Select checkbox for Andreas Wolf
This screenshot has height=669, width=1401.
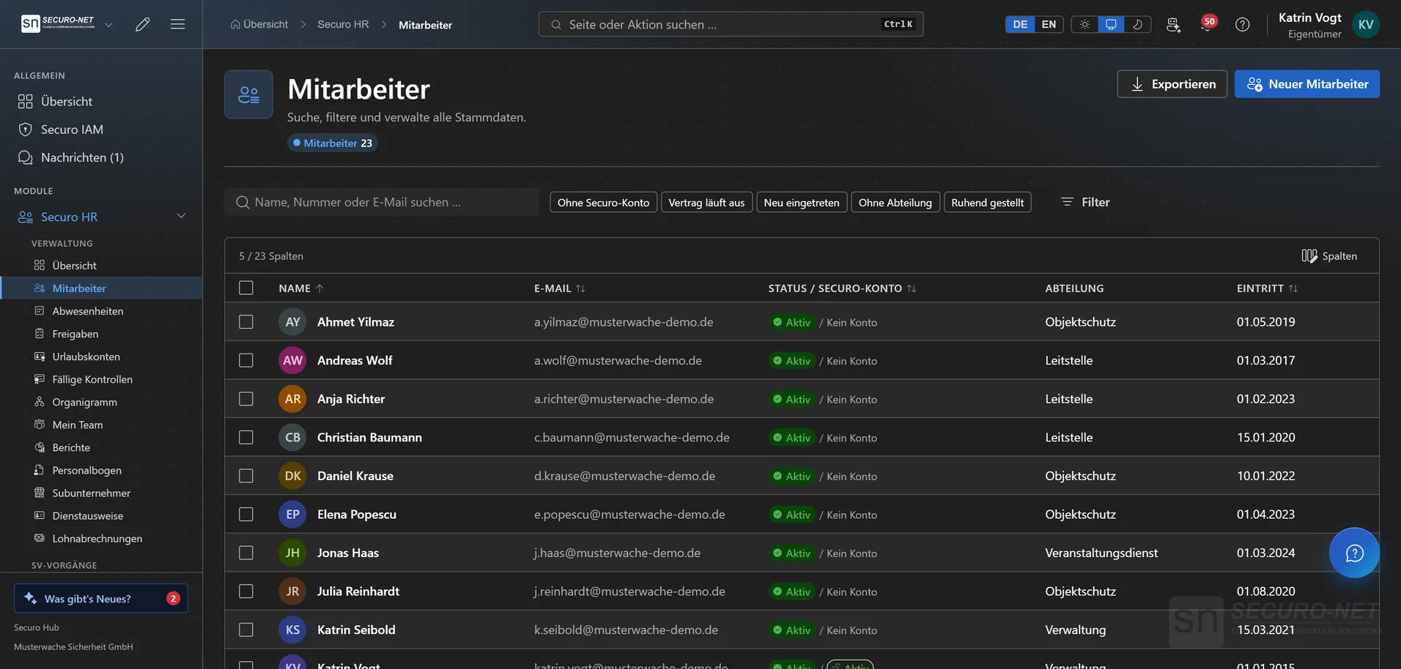246,360
